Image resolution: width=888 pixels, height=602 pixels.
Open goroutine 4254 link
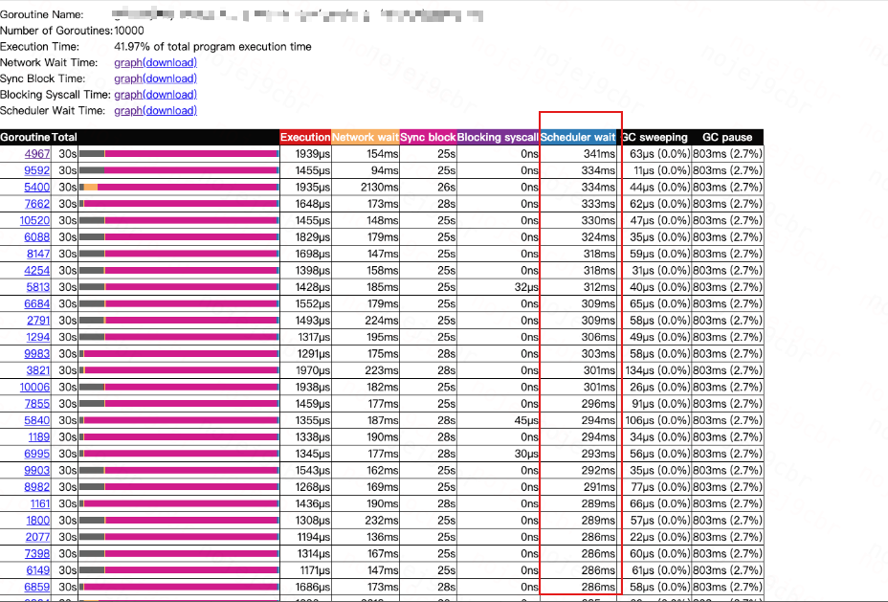[x=37, y=271]
